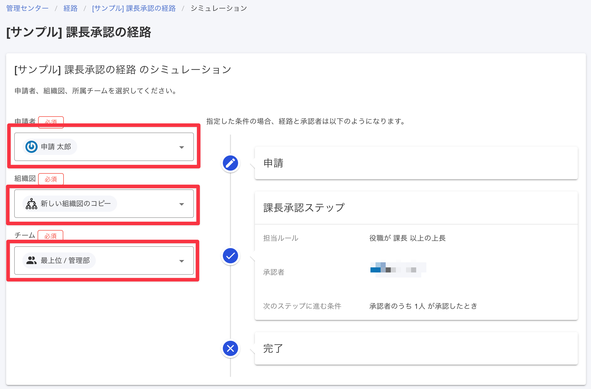Click the 必須 badge next to チーム
591x389 pixels.
pos(50,236)
